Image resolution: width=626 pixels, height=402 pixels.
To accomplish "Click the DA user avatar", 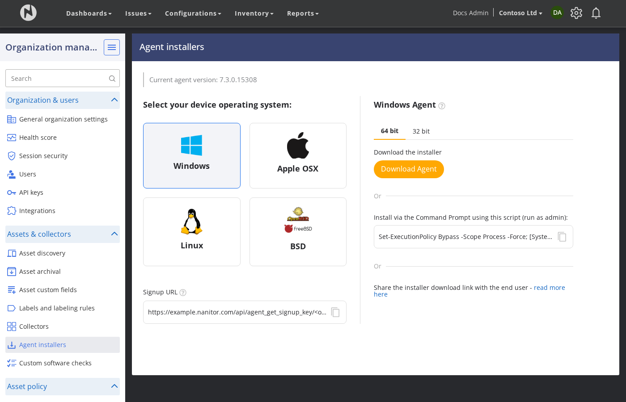I will coord(557,13).
